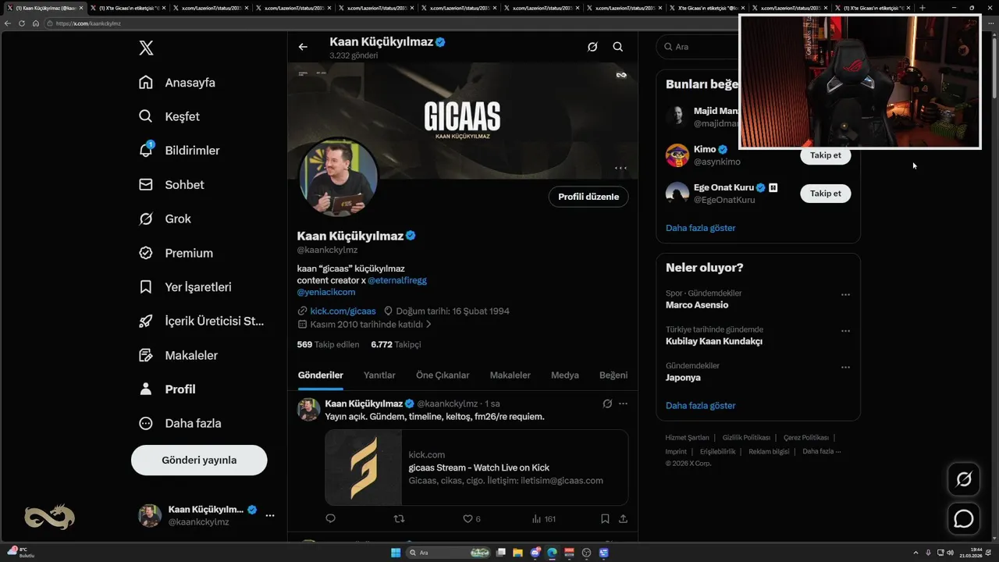Click search icon in profile header

618,47
